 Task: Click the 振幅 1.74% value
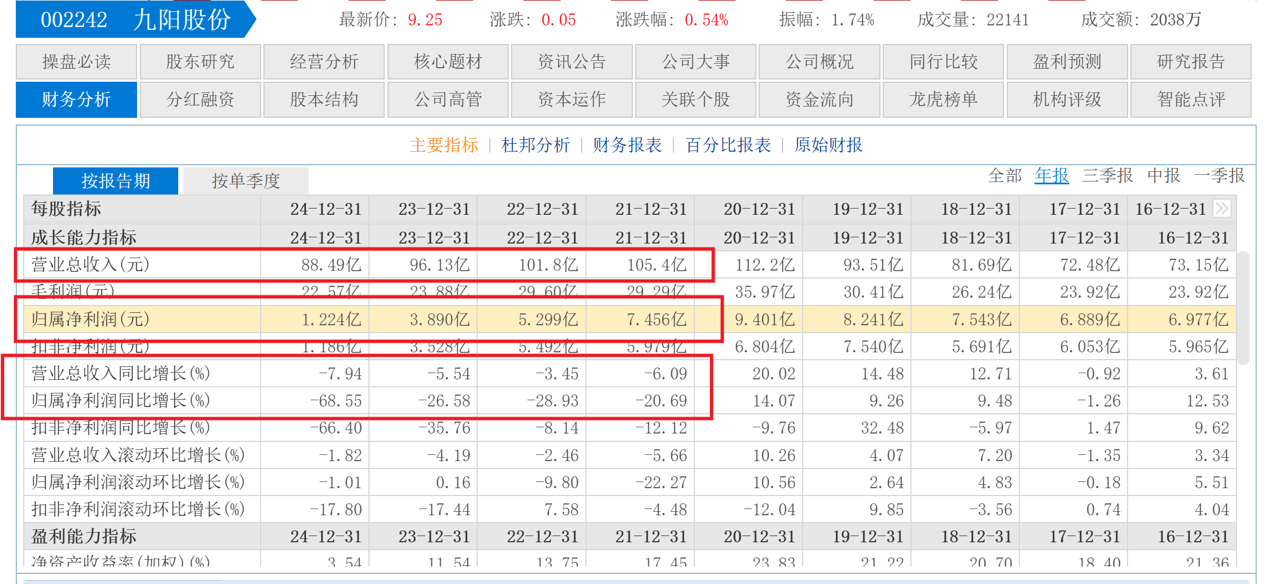pos(852,20)
